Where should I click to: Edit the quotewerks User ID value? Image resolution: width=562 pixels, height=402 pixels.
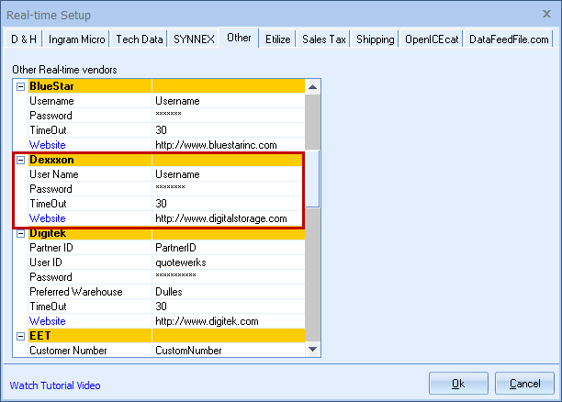pos(229,262)
